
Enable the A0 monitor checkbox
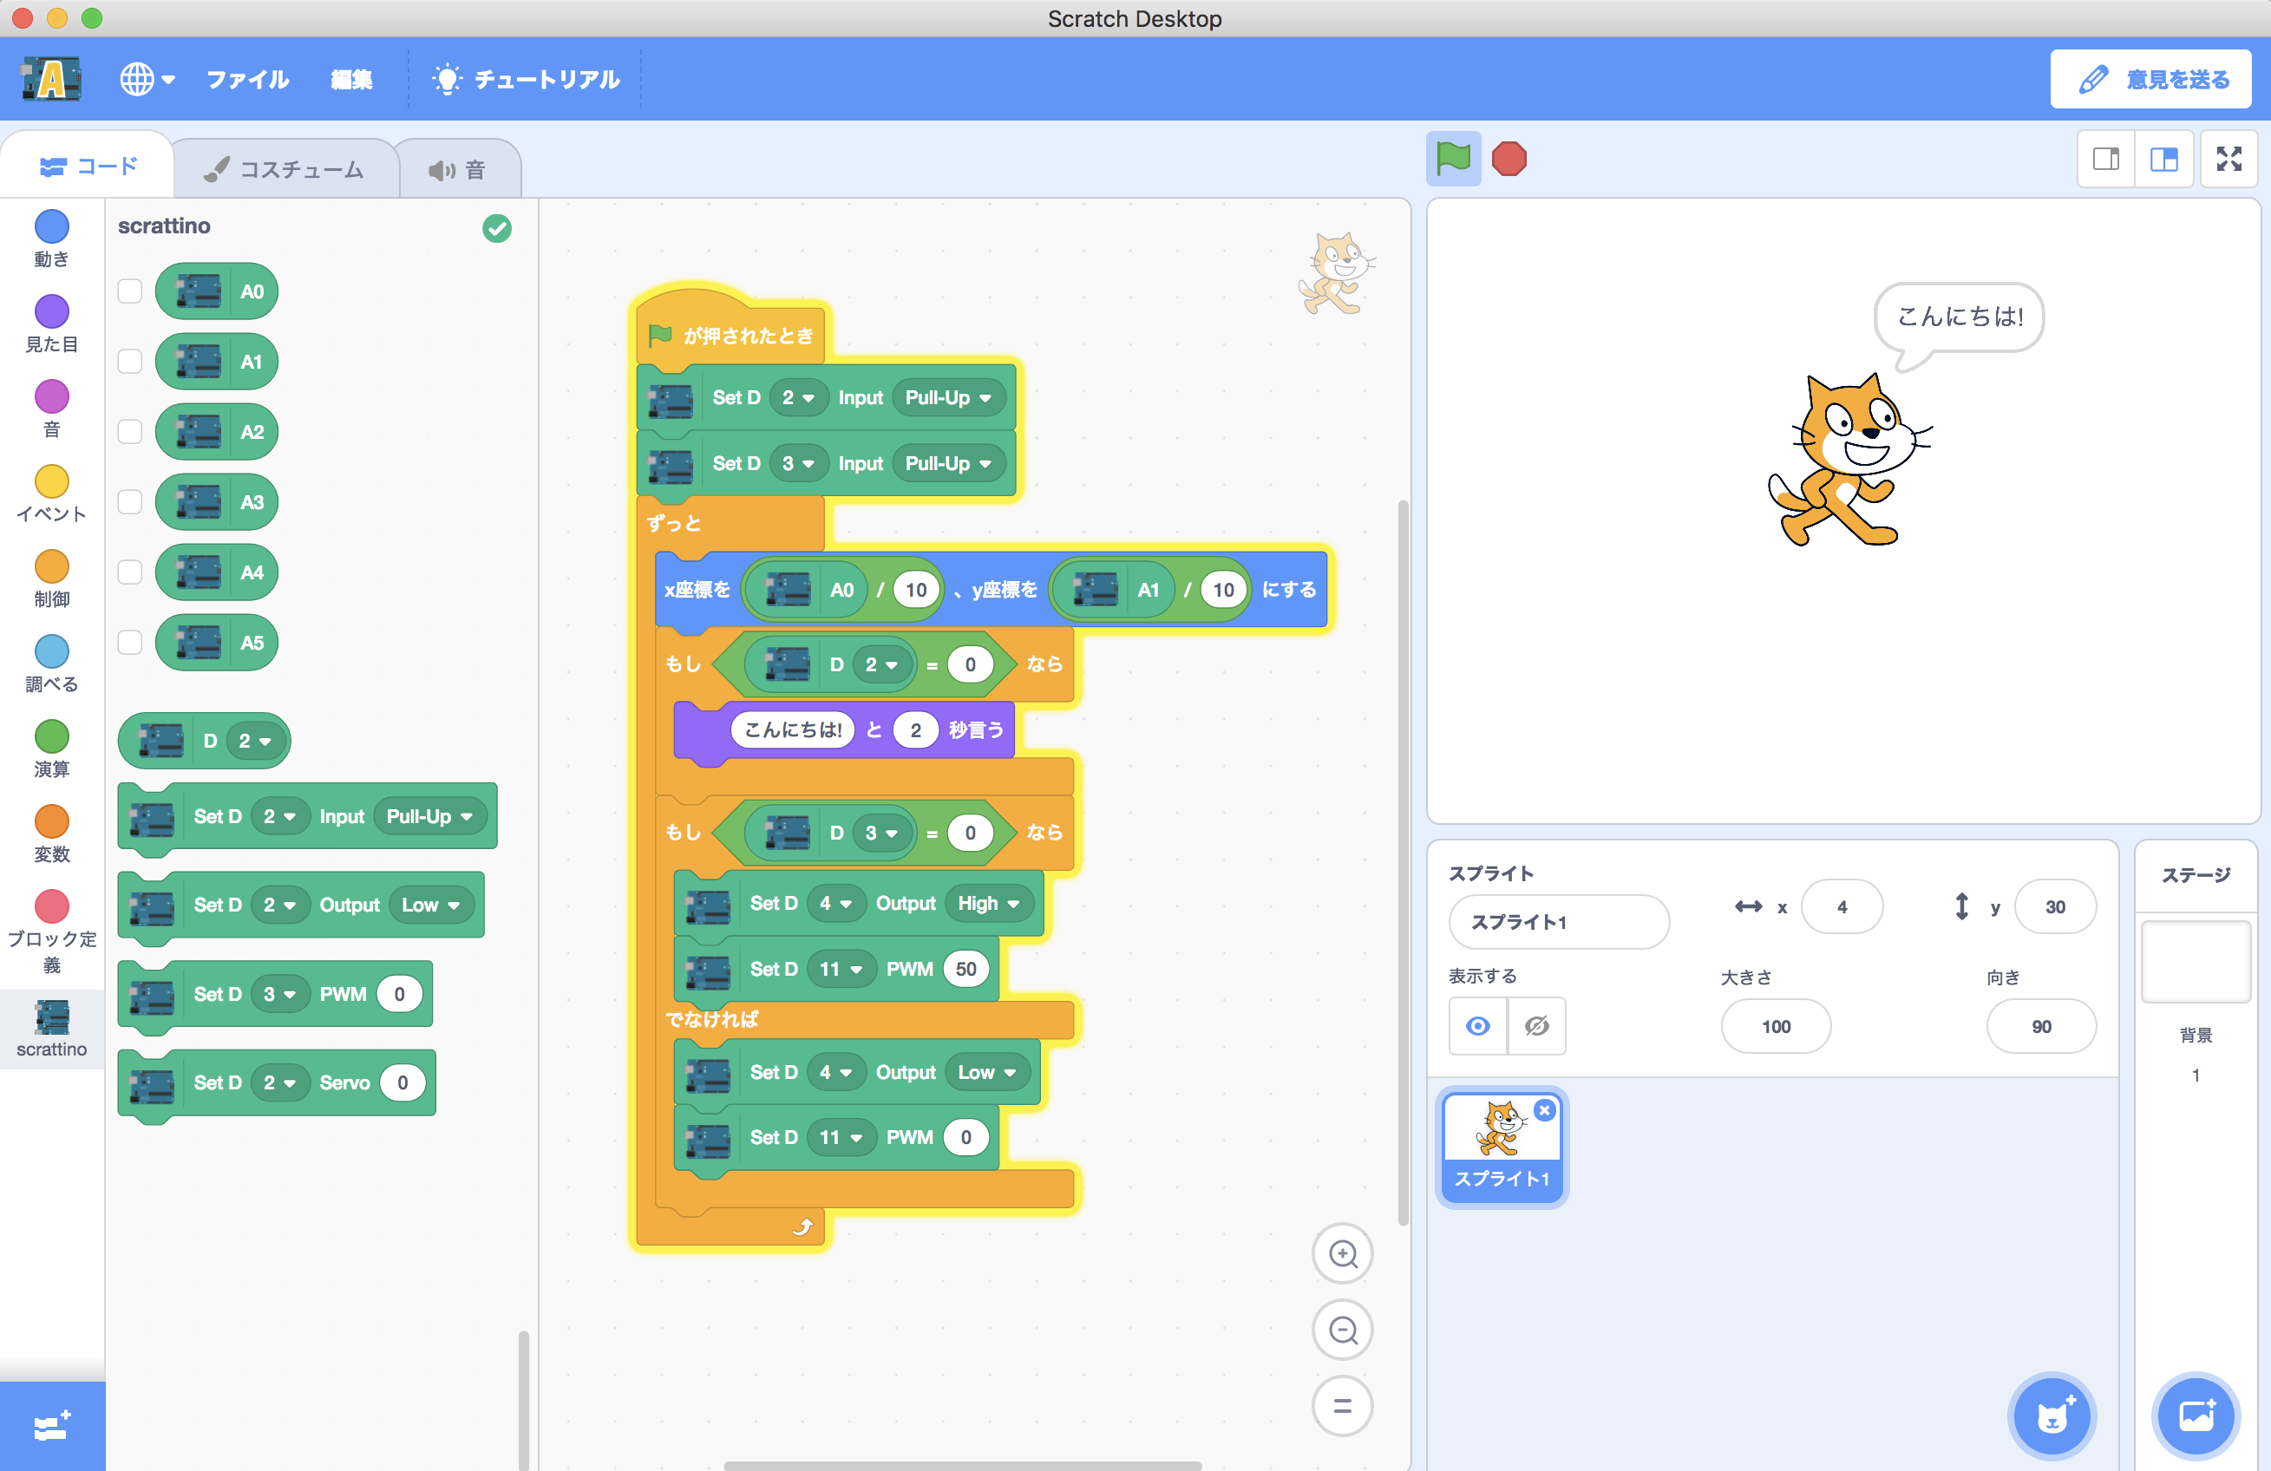click(130, 291)
